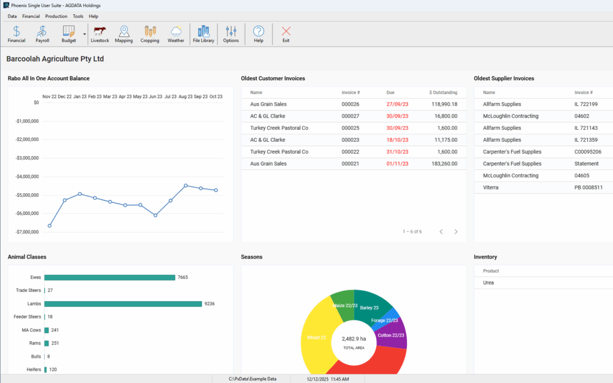Viewport: 613px width, 383px height.
Task: Select Carpenter's Fuel Supplies Statement row
Action: 544,164
